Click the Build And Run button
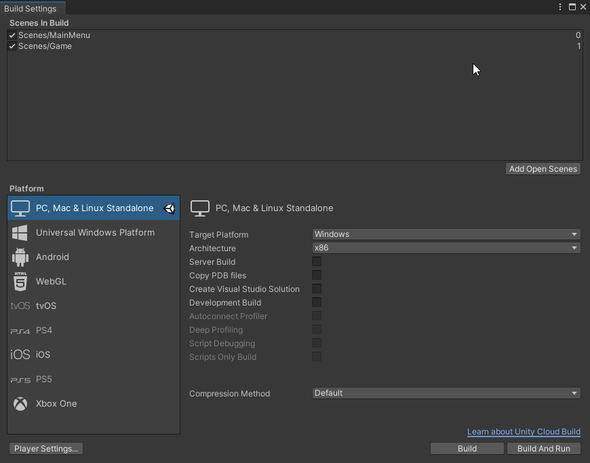The image size is (590, 463). click(x=544, y=449)
